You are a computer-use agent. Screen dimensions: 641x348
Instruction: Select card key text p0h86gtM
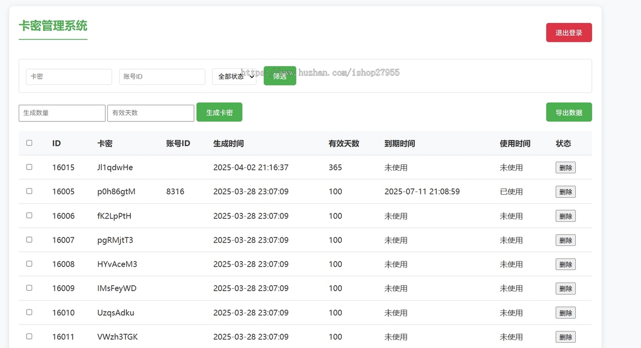[x=116, y=191]
